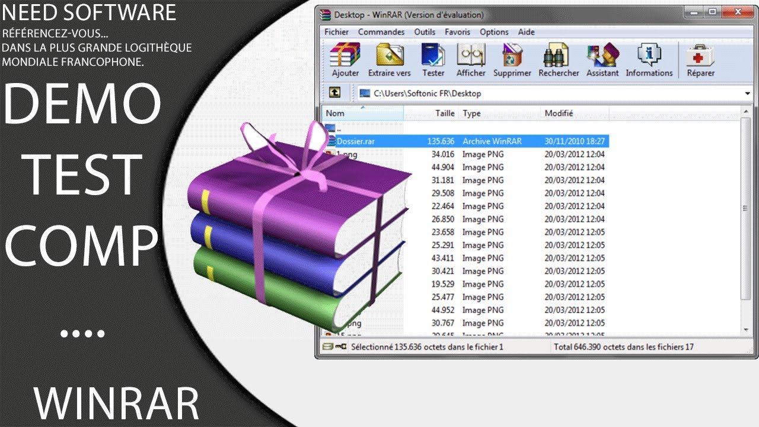Click scrollbar down arrow in file list

(x=746, y=329)
